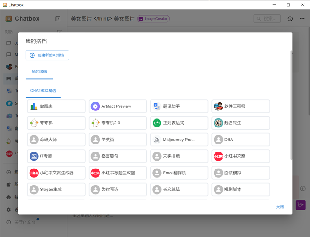Close the dialog with 关闭
Image resolution: width=310 pixels, height=237 pixels.
tap(280, 207)
